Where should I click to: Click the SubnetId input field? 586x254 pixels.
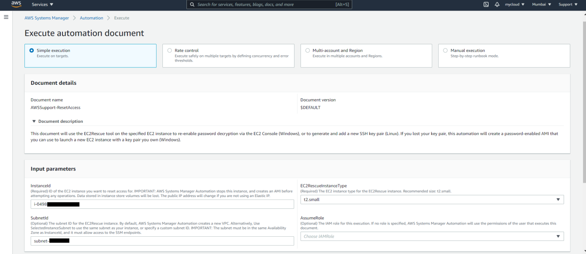click(x=162, y=241)
